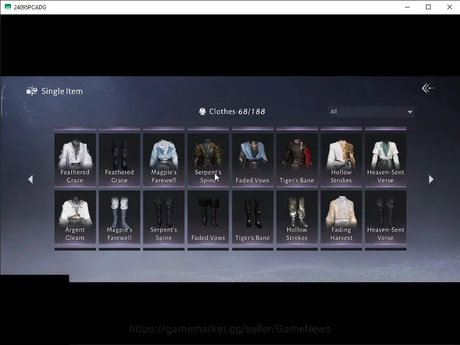Screen dimensions: 460x345
Task: Click the Single Item scale icon
Action: (32, 91)
